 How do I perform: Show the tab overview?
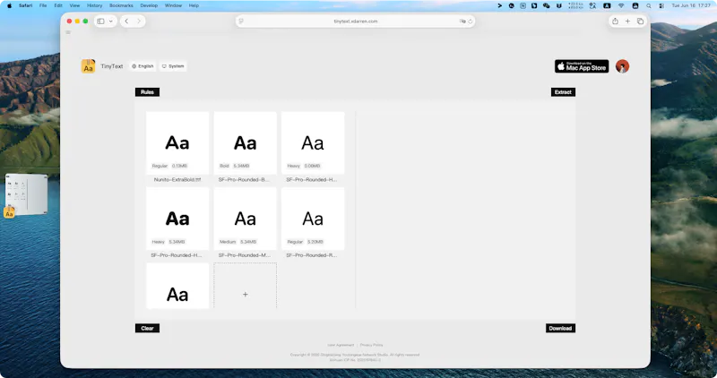[x=640, y=21]
